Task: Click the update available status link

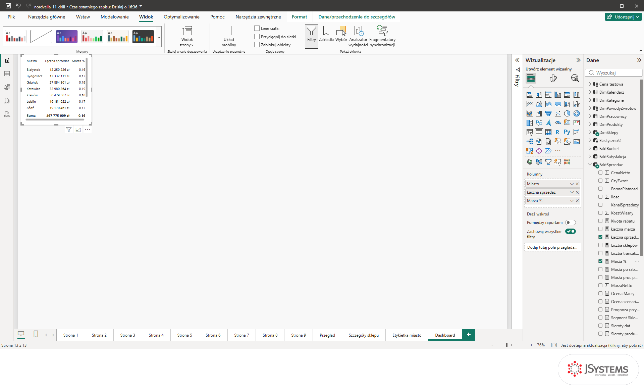Action: pyautogui.click(x=602, y=345)
